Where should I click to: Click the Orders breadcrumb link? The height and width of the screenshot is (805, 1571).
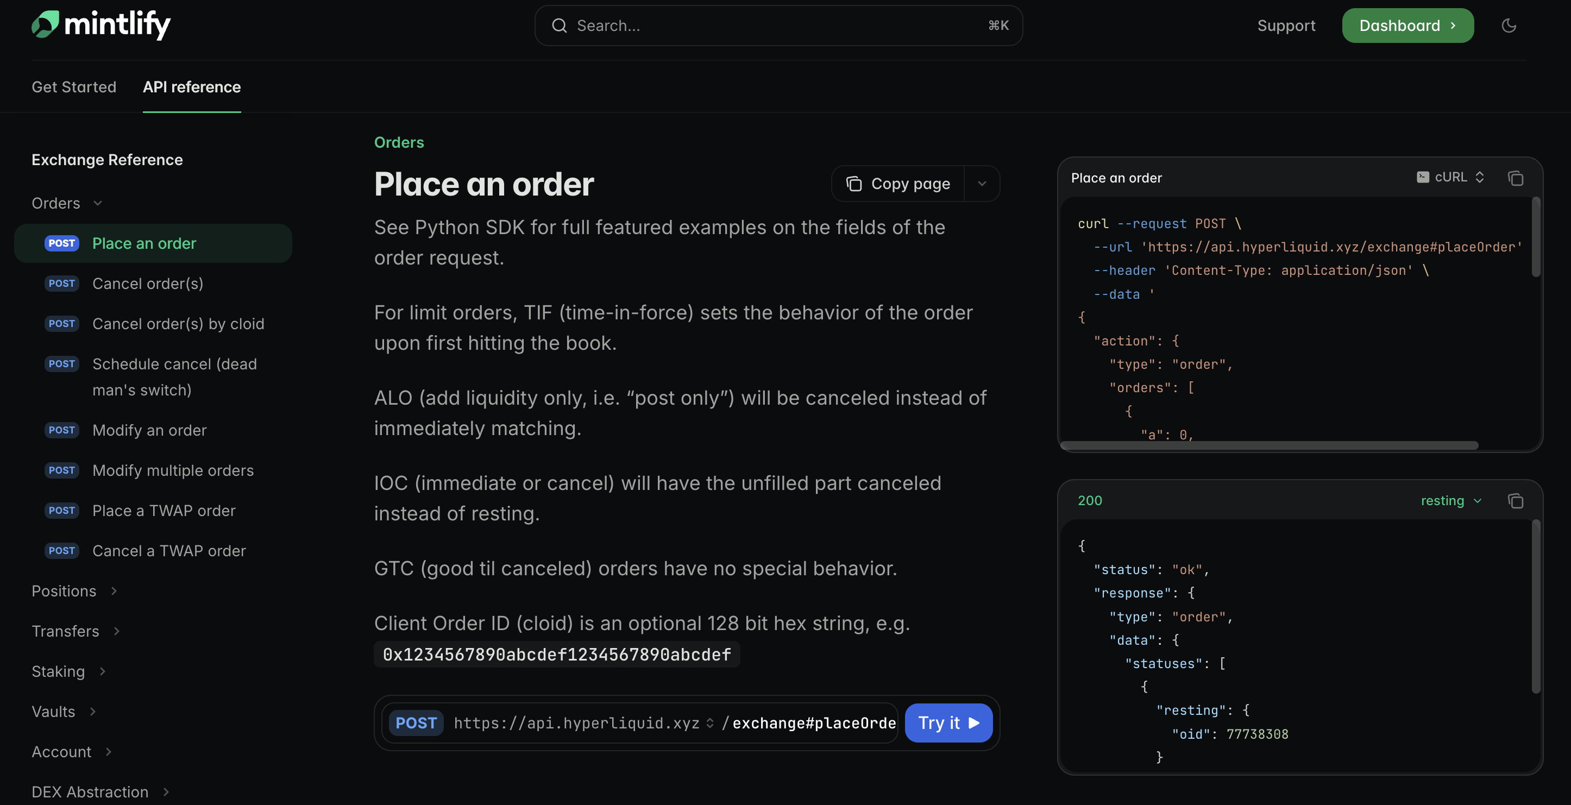click(x=399, y=142)
